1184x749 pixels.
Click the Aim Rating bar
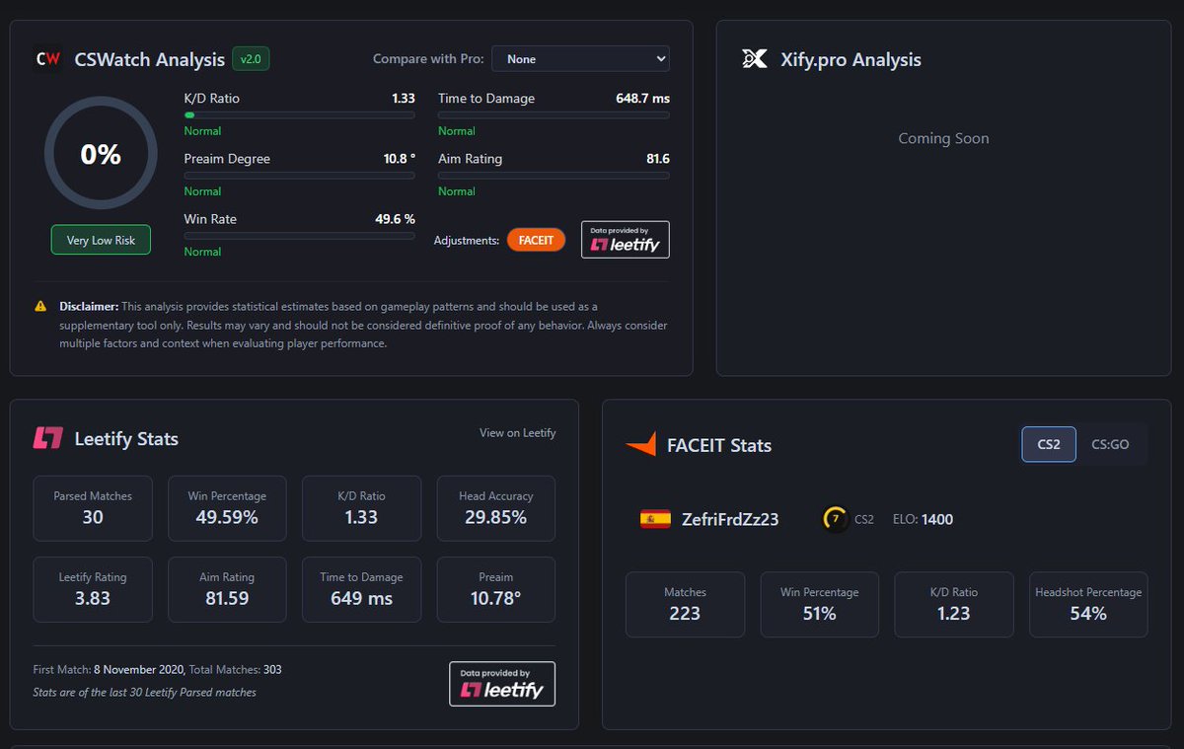click(554, 176)
